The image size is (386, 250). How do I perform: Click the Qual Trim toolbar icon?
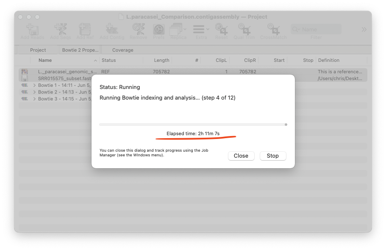click(x=244, y=30)
